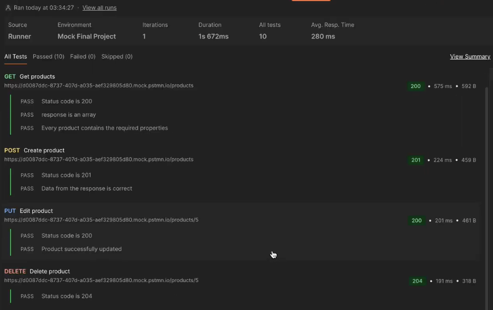Select 'Status code is 201' test result
This screenshot has width=493, height=310.
(x=66, y=175)
